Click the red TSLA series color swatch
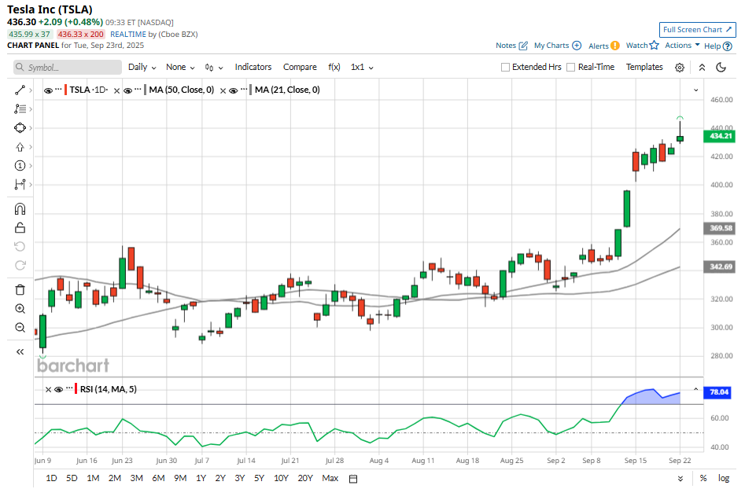Image resolution: width=745 pixels, height=500 pixels. [65, 90]
